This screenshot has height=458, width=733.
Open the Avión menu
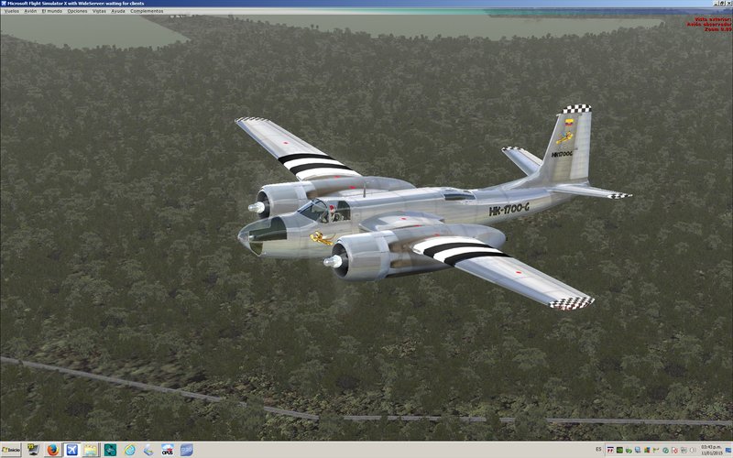tap(31, 11)
